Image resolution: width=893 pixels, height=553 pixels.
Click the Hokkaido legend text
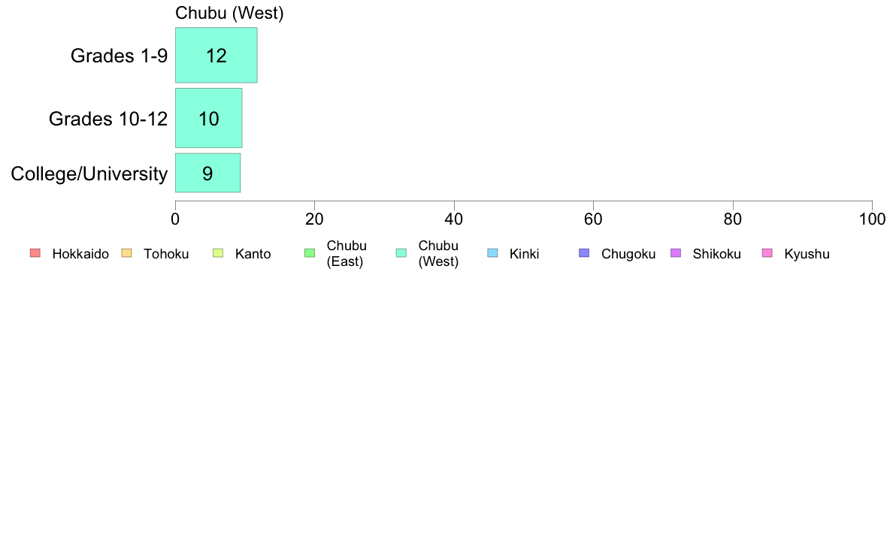(x=80, y=254)
